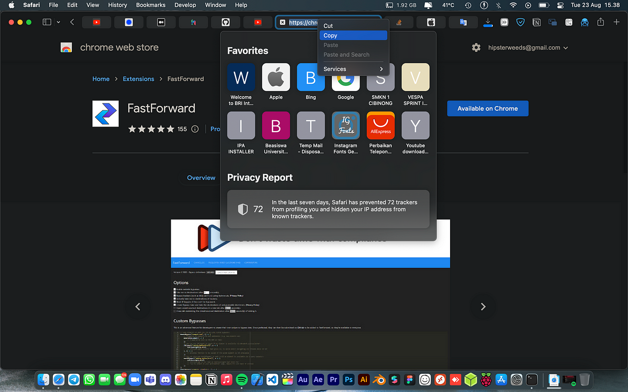Open the Safari sidebar toggle button
The height and width of the screenshot is (392, 628).
coord(47,22)
